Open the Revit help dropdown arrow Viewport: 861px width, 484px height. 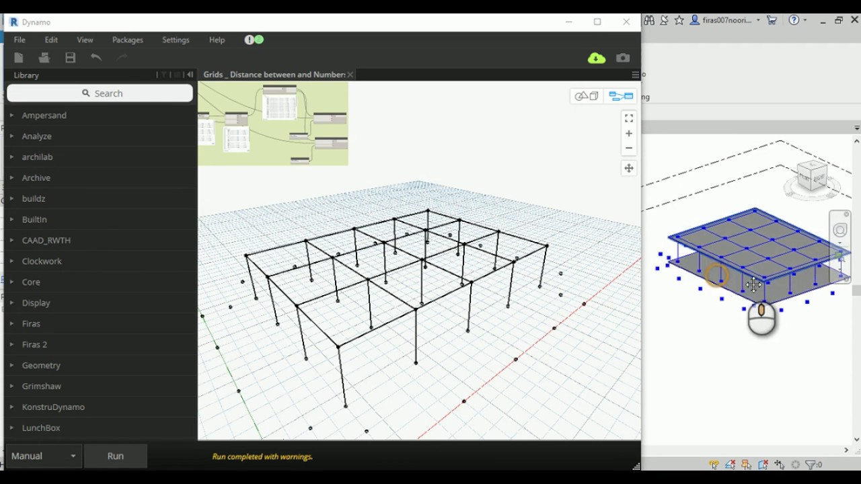804,20
